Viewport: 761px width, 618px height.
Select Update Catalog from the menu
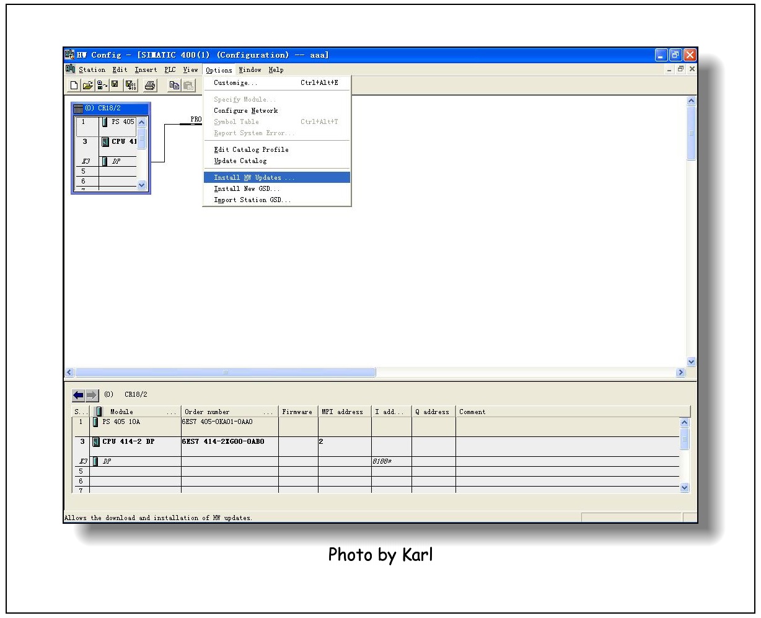pos(277,161)
